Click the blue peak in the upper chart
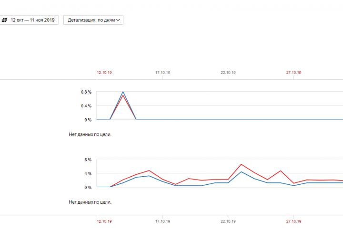 (x=123, y=92)
